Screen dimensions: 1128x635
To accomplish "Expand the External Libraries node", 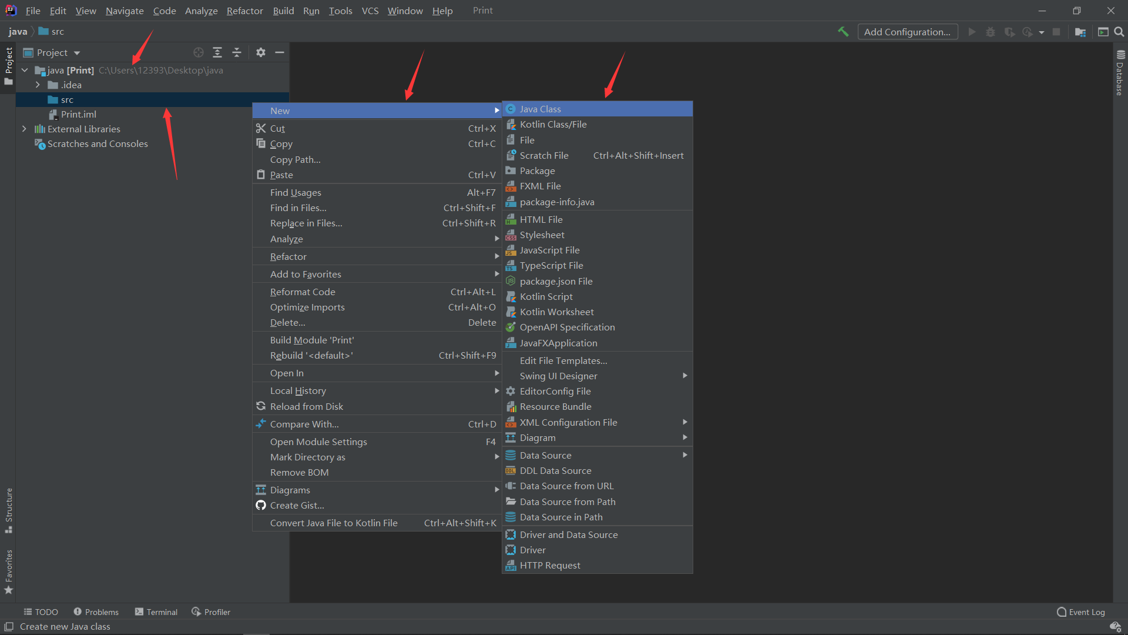I will (24, 129).
